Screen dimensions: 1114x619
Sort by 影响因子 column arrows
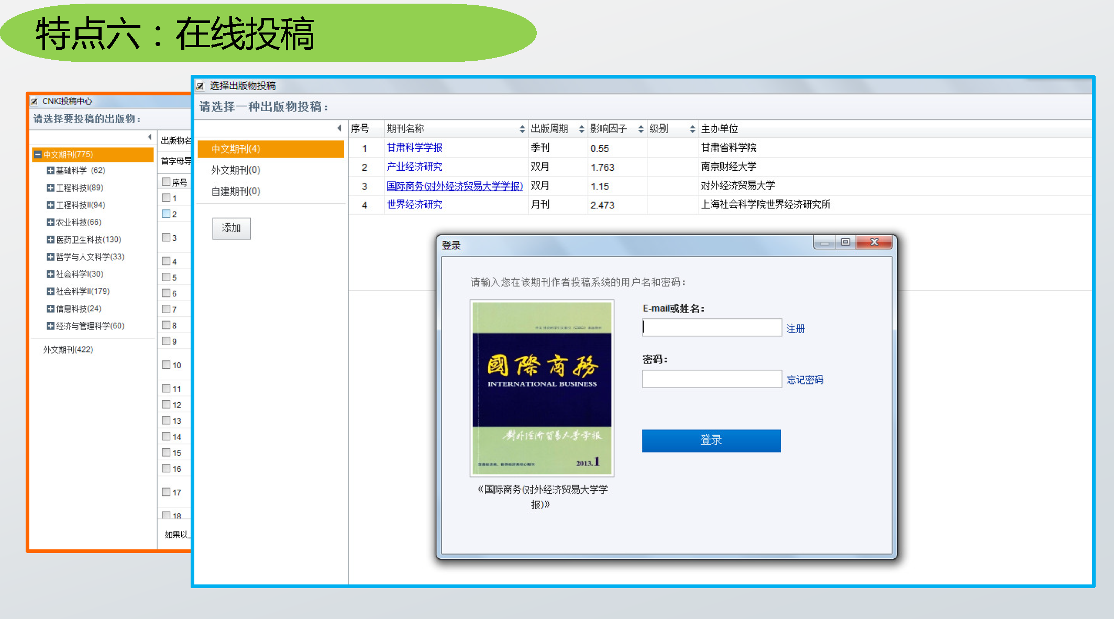coord(641,129)
